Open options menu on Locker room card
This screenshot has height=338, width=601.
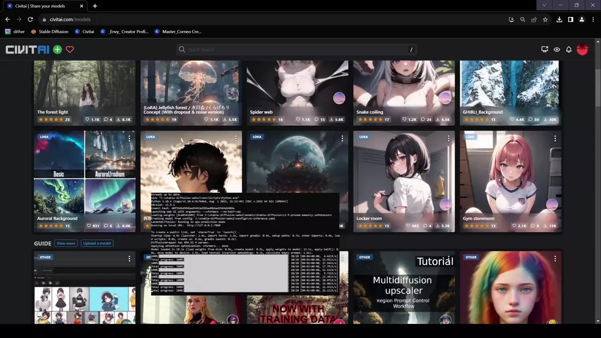[x=448, y=138]
